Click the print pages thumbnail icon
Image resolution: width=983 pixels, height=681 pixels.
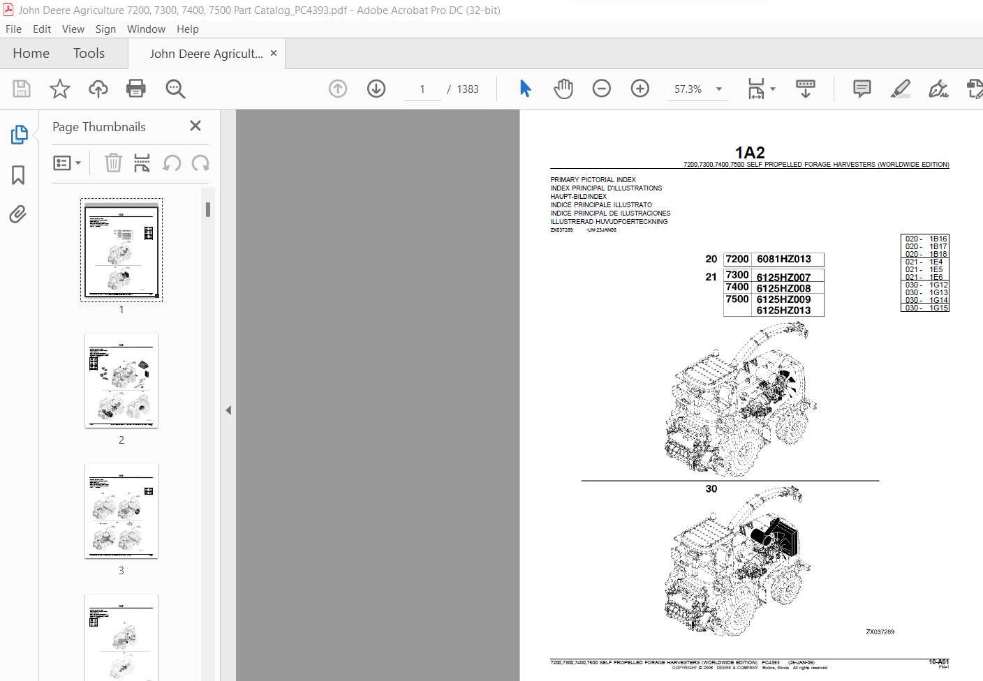(x=142, y=163)
